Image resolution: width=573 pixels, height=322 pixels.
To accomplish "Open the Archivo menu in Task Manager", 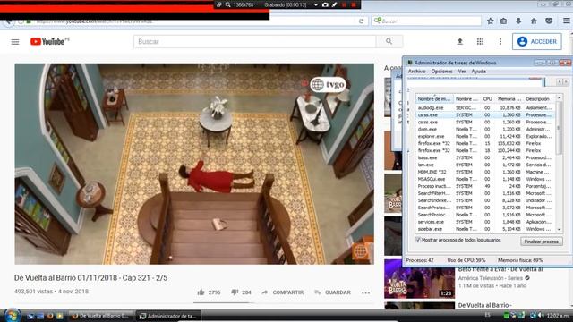I will coord(416,72).
